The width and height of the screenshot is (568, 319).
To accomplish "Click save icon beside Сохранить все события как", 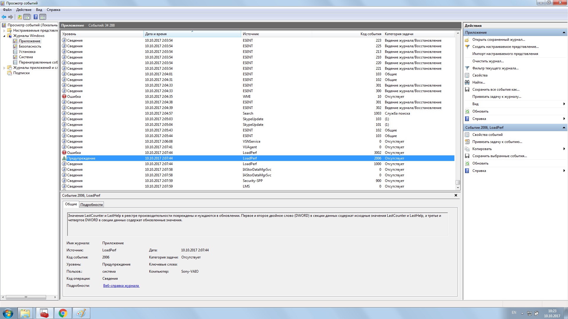I will (x=467, y=89).
